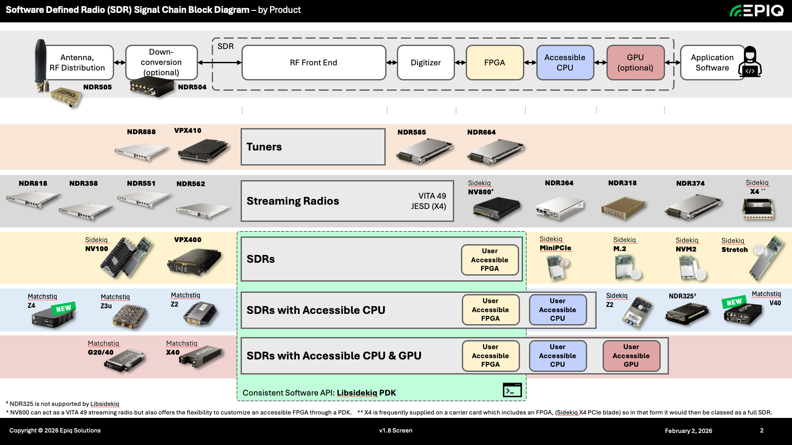This screenshot has width=792, height=445.
Task: Click the NDR664 product image
Action: coord(495,152)
